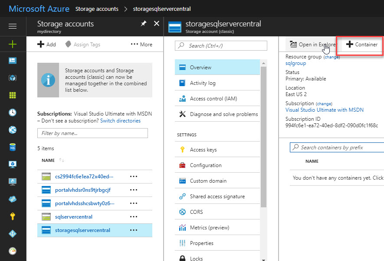Open the clock Recent icon in sidebar

[13, 113]
